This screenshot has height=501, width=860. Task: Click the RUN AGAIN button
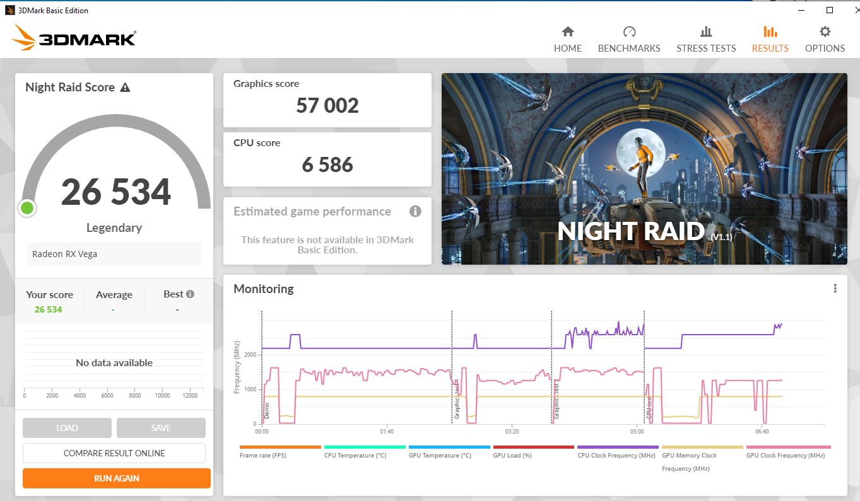click(x=117, y=478)
